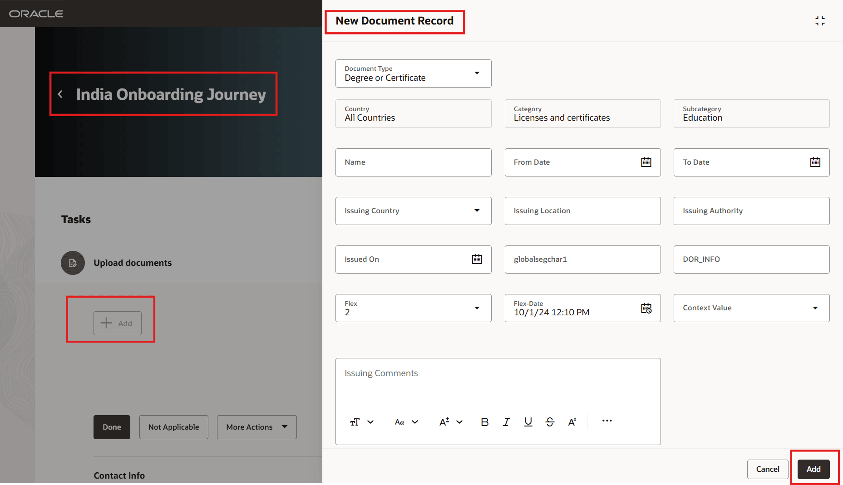Image resolution: width=843 pixels, height=485 pixels.
Task: Click the India Onboarding Journey title
Action: (171, 94)
